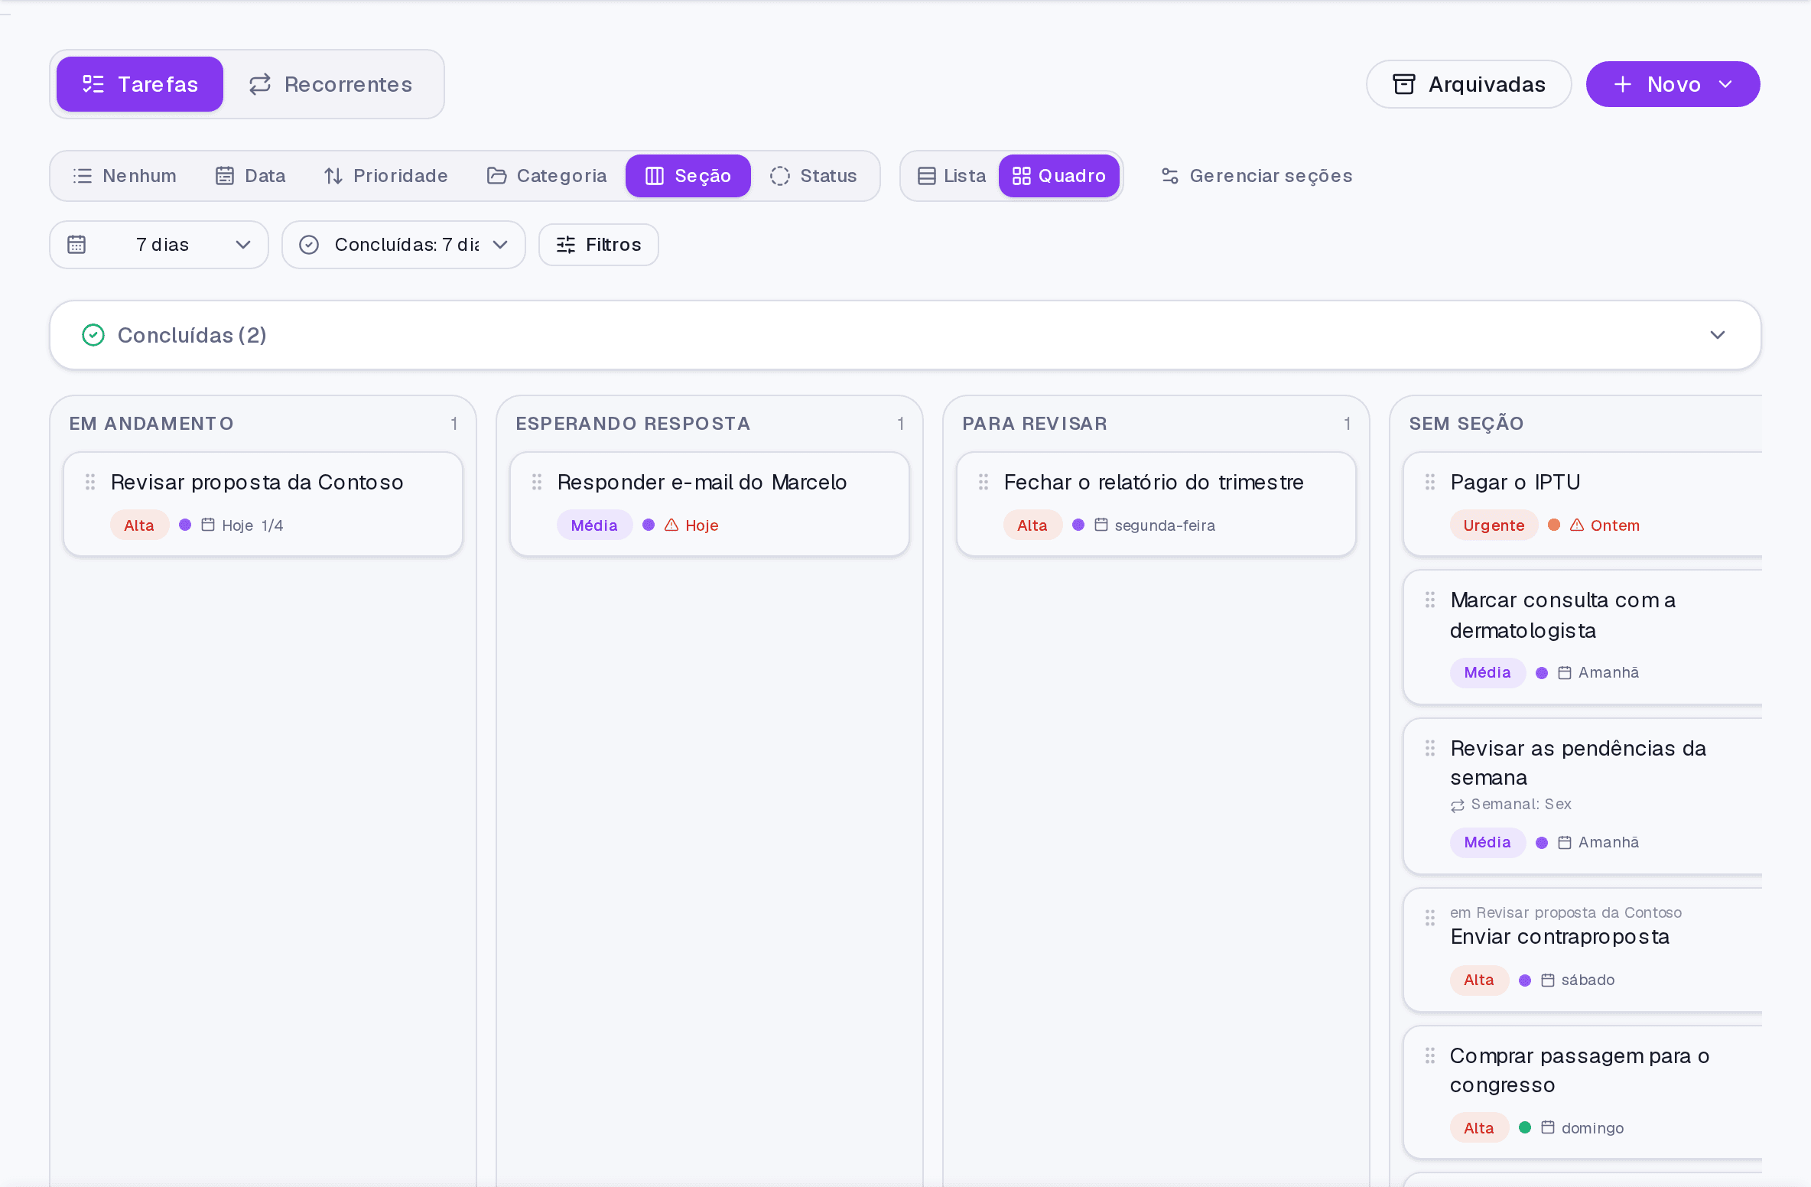Screen dimensions: 1811x1187
Task: Switch to Lista view
Action: [952, 176]
